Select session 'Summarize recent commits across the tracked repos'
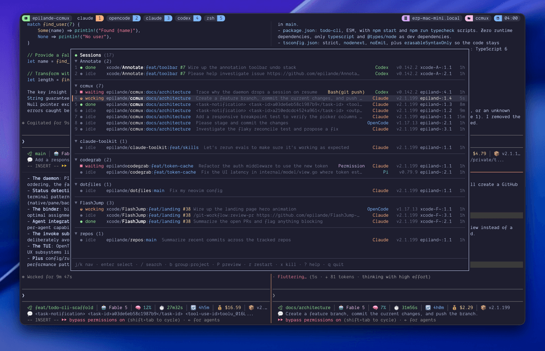 [x=269, y=240]
